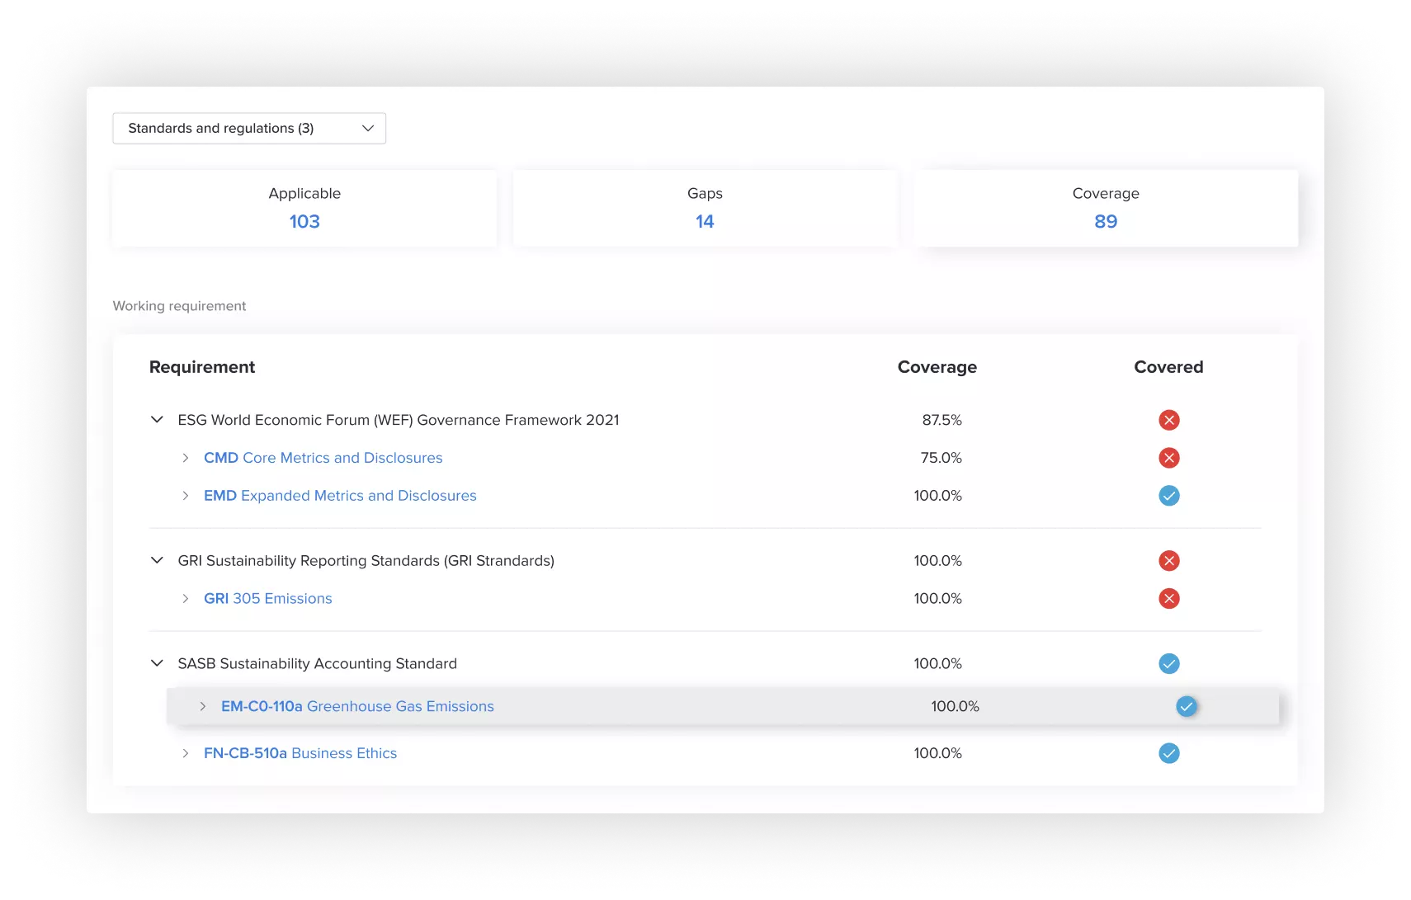Collapse GRI Sustainability Reporting Standards row
This screenshot has height=900, width=1411.
click(157, 561)
